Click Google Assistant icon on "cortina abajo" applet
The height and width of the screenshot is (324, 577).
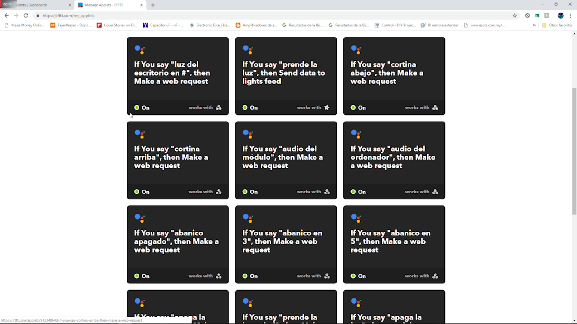click(x=356, y=49)
